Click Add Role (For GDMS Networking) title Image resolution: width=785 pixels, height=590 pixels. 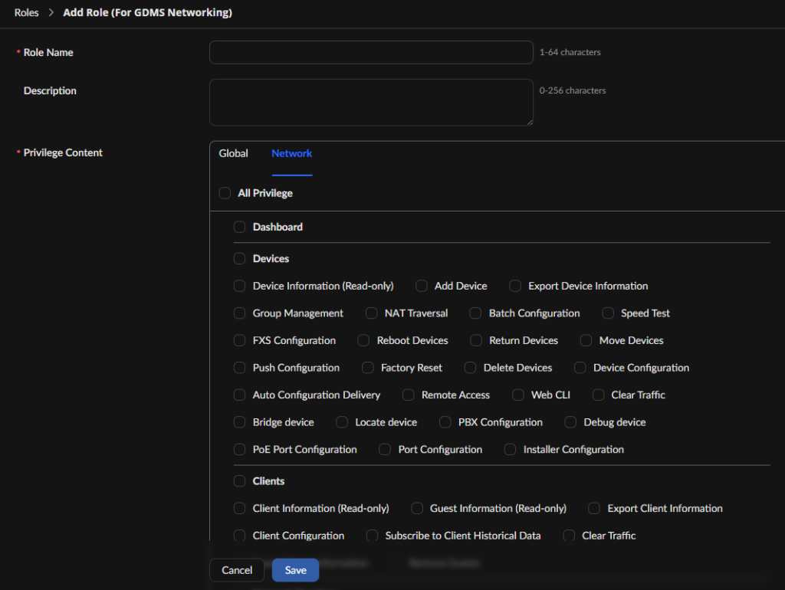pyautogui.click(x=148, y=12)
